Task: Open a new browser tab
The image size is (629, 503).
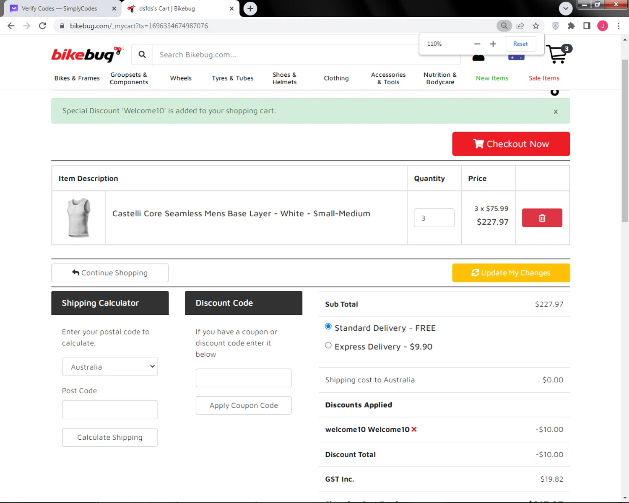Action: 250,8
